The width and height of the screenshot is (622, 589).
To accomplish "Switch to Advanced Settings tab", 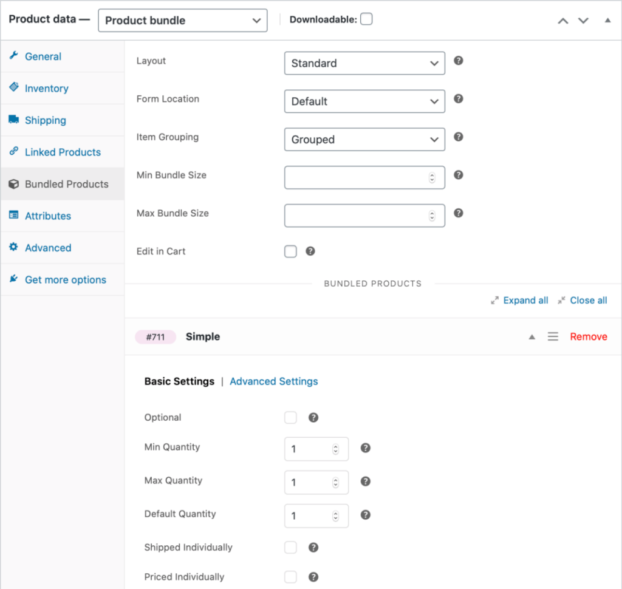I will [273, 381].
